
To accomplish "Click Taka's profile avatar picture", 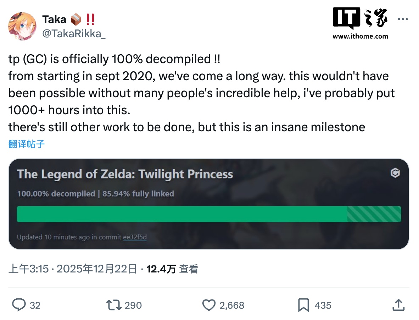I will click(x=22, y=26).
